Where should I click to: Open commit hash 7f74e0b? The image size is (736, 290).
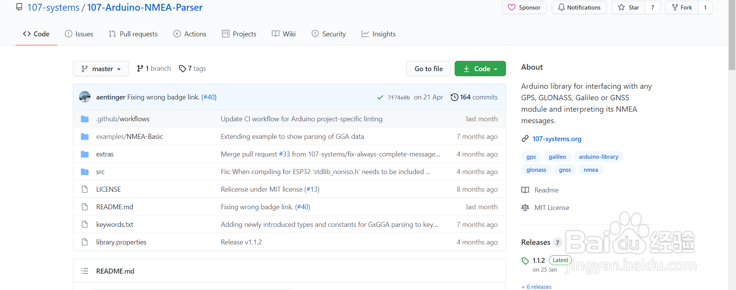[399, 98]
